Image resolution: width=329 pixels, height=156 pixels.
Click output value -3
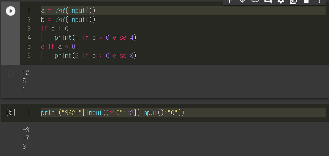26,130
